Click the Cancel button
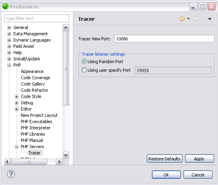The height and width of the screenshot is (185, 218). [x=198, y=175]
